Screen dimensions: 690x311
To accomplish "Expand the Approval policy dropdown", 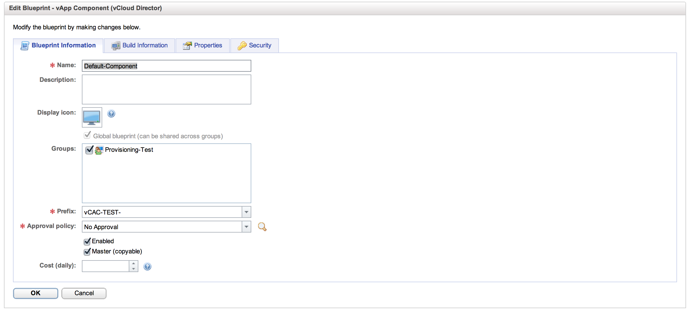I will (x=246, y=227).
